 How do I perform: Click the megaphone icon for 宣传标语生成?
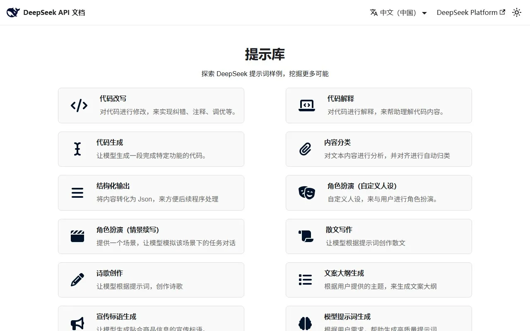coord(77,323)
